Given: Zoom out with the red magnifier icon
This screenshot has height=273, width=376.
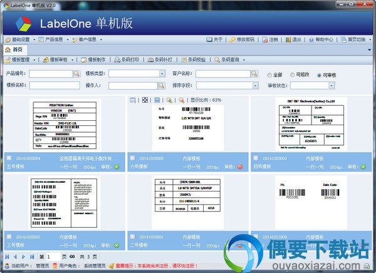Looking at the screenshot, I should 182,100.
